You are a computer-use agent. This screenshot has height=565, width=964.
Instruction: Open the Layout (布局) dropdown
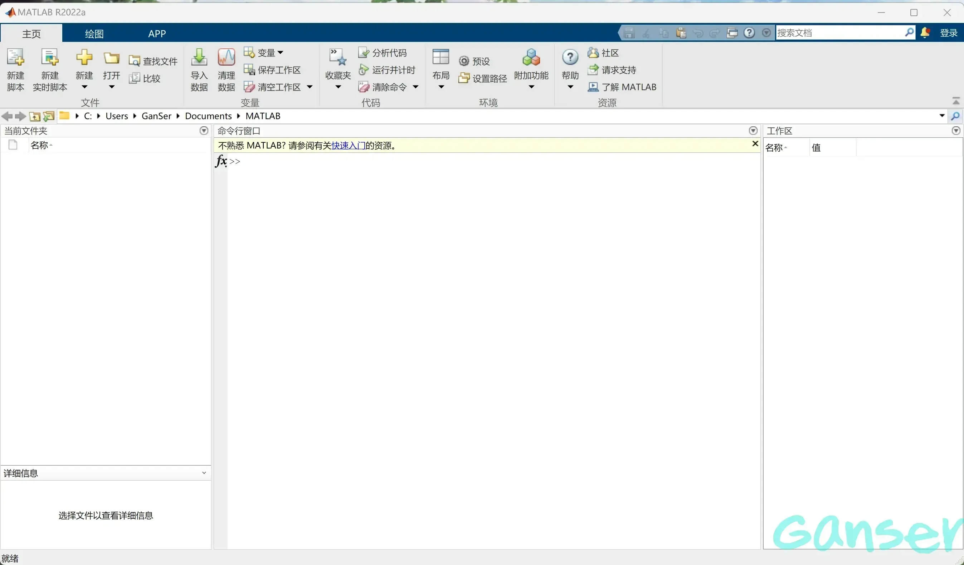tap(441, 87)
